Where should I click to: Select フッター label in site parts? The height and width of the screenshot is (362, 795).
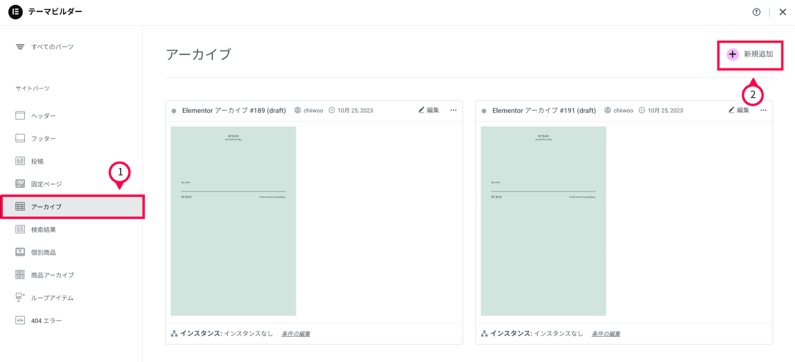pos(43,139)
